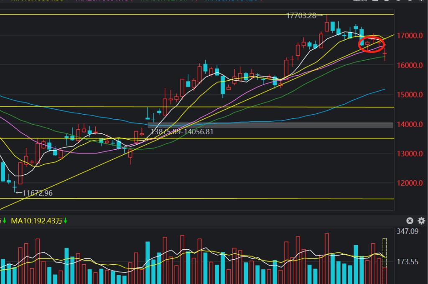This screenshot has height=284, width=428.
Task: Select the candlestick at the 17703.28 peak
Action: click(x=327, y=26)
